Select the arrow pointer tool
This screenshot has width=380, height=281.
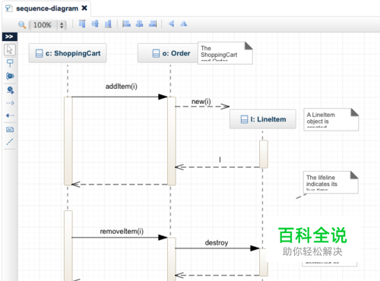click(x=10, y=49)
